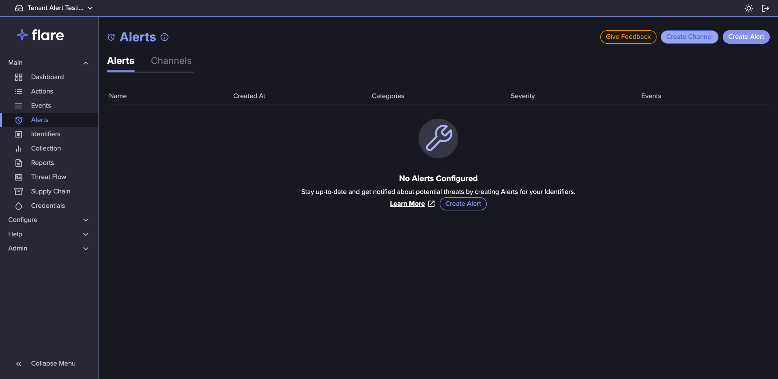This screenshot has height=379, width=778.
Task: Open Supply Chain in sidebar
Action: point(50,191)
